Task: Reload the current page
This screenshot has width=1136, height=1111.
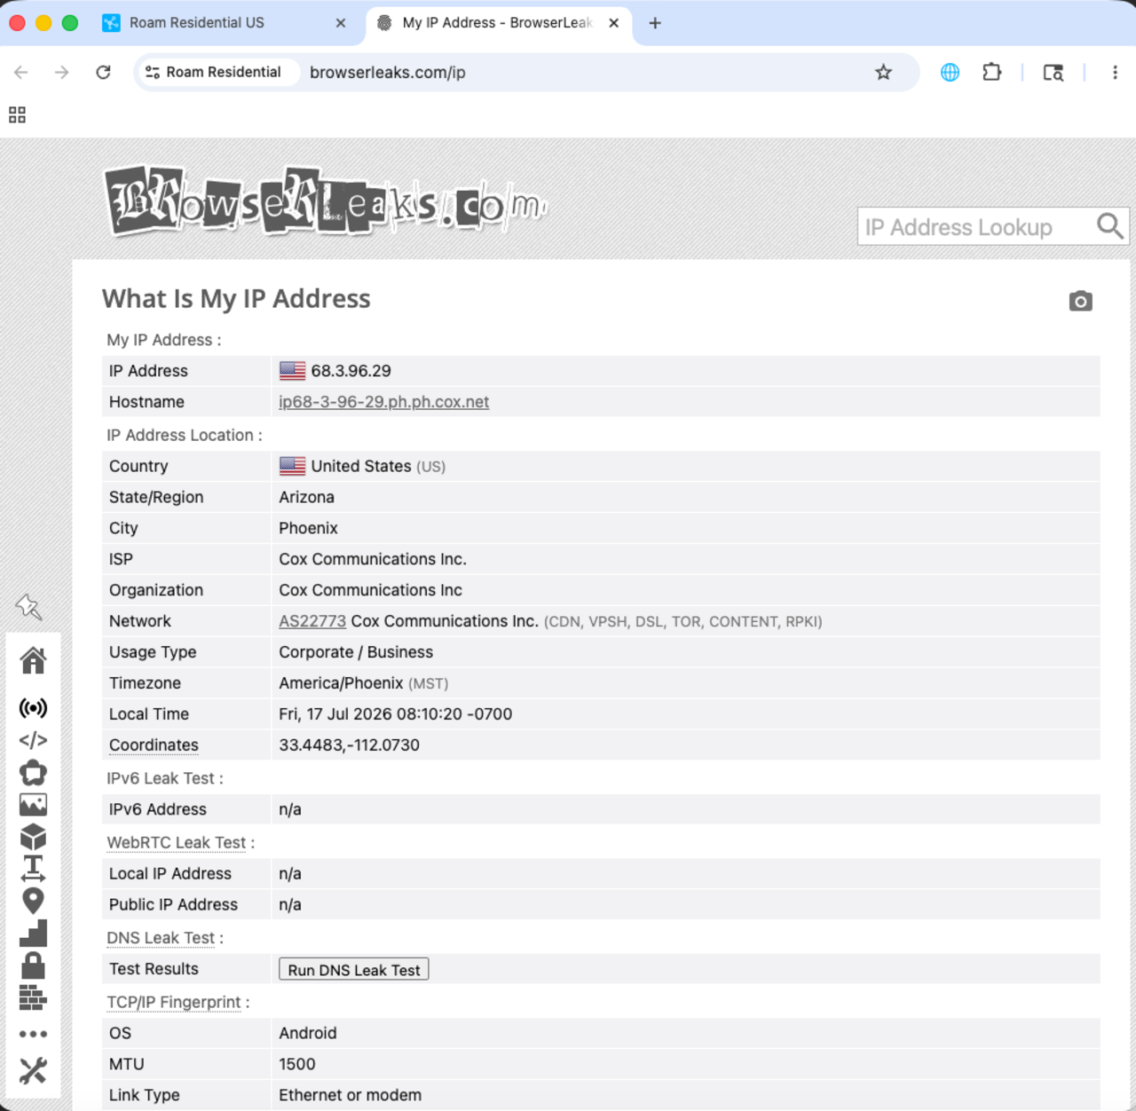Action: tap(103, 73)
